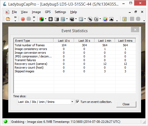Open dropdown arrow next to grid view icon
Viewport: 148px width, 126px height.
67,19
